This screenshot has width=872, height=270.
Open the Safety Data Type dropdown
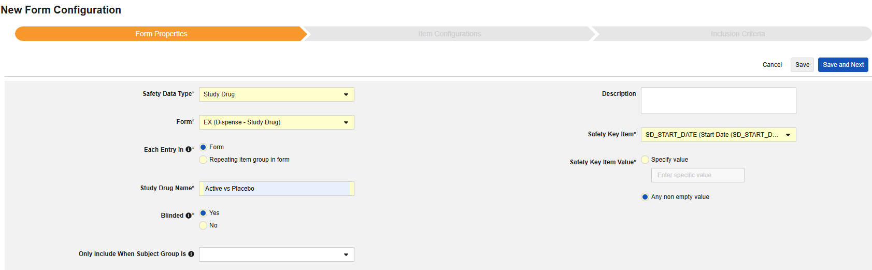tap(276, 94)
